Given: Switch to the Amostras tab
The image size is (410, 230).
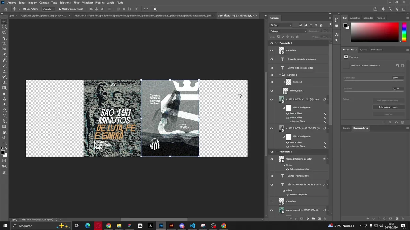Looking at the screenshot, I should pyautogui.click(x=355, y=18).
